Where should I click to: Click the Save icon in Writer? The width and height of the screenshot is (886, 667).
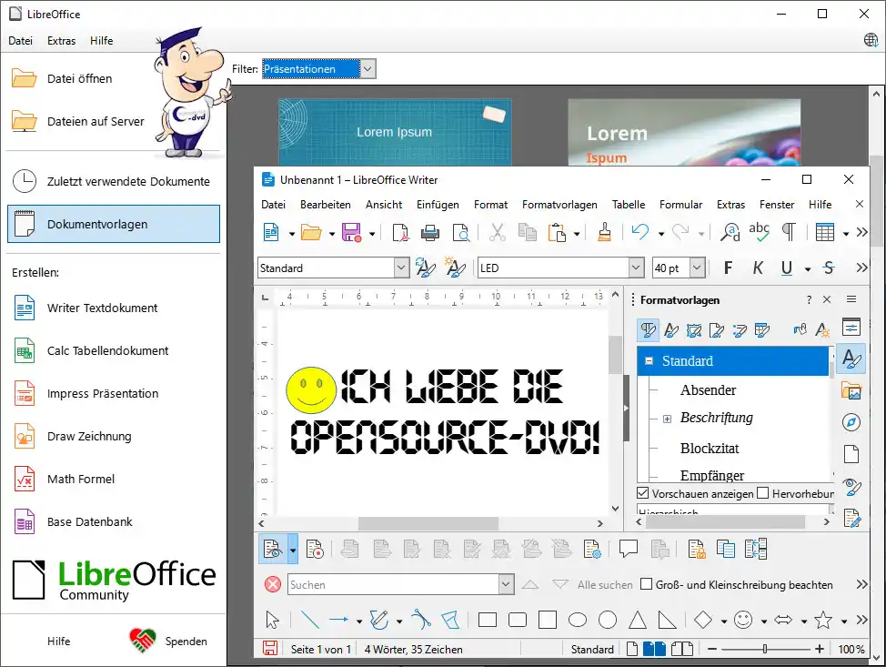click(351, 232)
